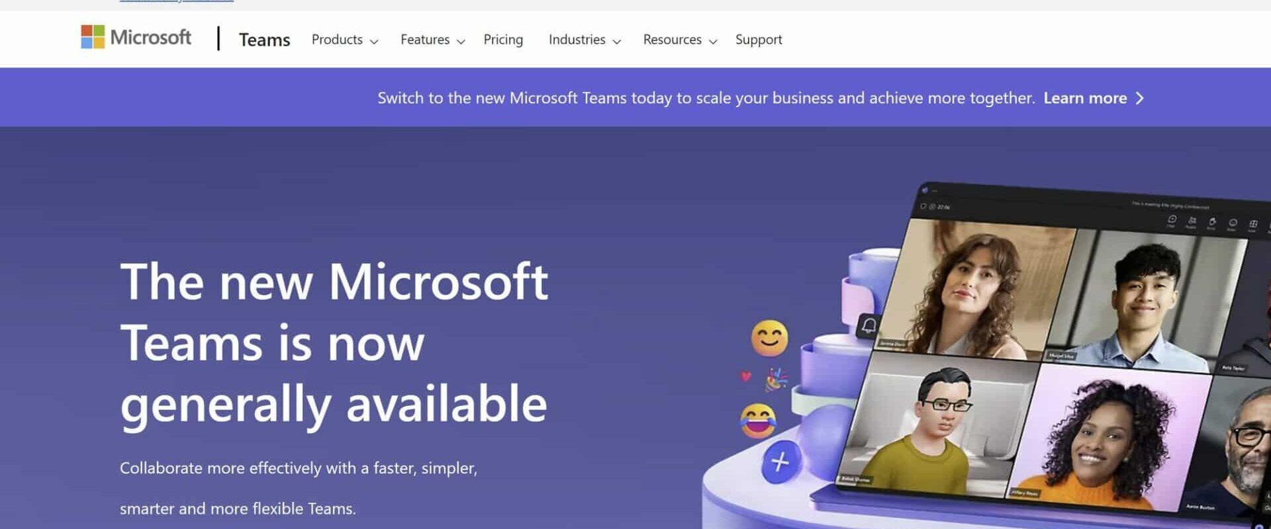
Task: Expand the Features dropdown menu
Action: [x=432, y=40]
